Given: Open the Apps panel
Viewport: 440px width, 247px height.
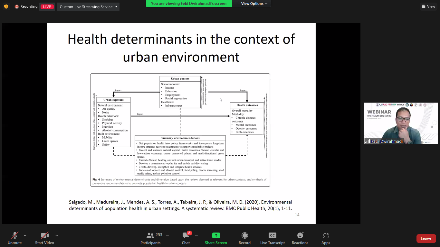Looking at the screenshot, I should 326,238.
